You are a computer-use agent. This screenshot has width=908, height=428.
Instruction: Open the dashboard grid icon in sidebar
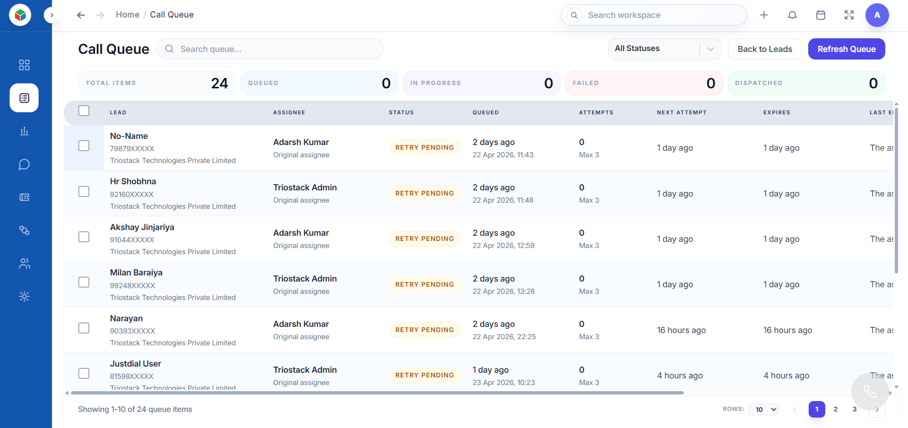pyautogui.click(x=24, y=65)
